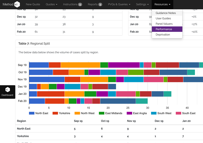Expand the Quotes dropdown menu
Viewport: 203px width, 143px height.
[52, 4]
